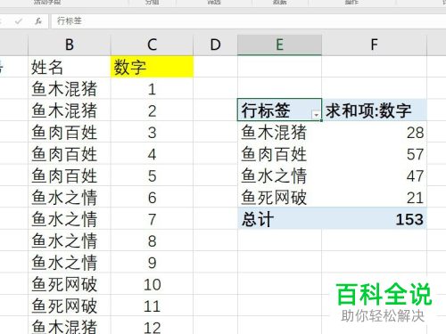The image size is (446, 334).
Task: Click the cell containing number 7
Action: click(152, 218)
